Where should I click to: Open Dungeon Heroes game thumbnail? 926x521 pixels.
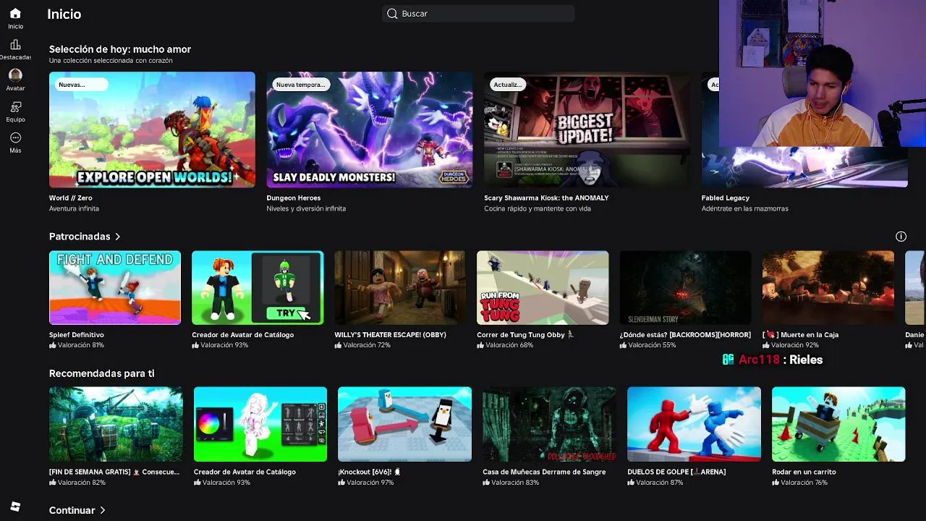[370, 130]
